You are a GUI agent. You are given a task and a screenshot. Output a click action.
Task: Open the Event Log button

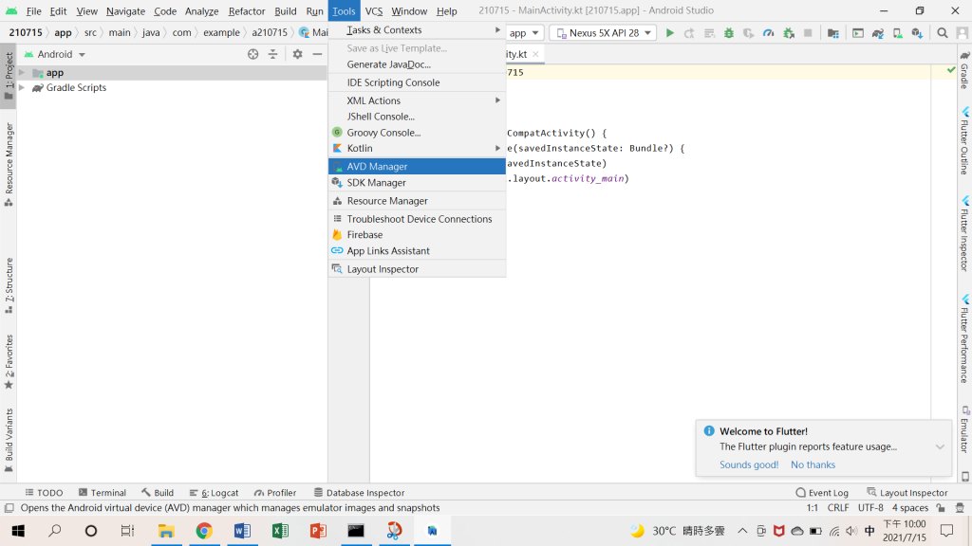[x=822, y=493]
